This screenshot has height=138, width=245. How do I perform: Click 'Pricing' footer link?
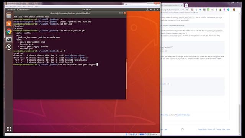click(210, 129)
